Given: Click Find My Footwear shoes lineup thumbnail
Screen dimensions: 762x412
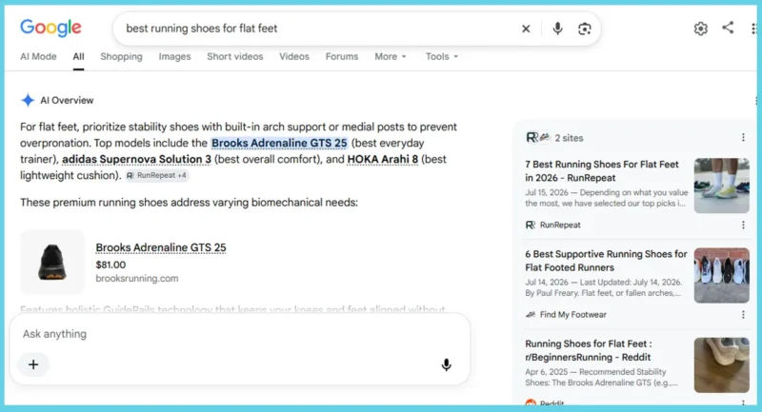Looking at the screenshot, I should click(x=722, y=275).
